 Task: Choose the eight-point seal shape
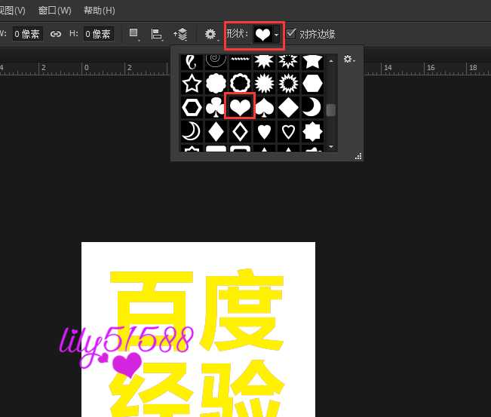coord(312,131)
